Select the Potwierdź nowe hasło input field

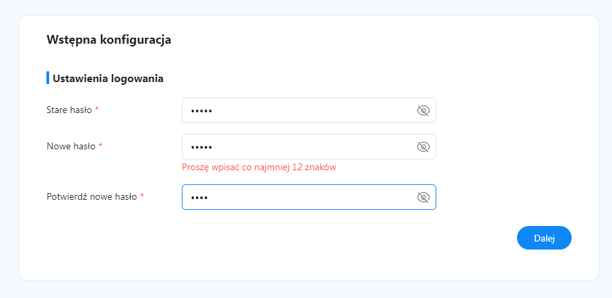tap(309, 197)
